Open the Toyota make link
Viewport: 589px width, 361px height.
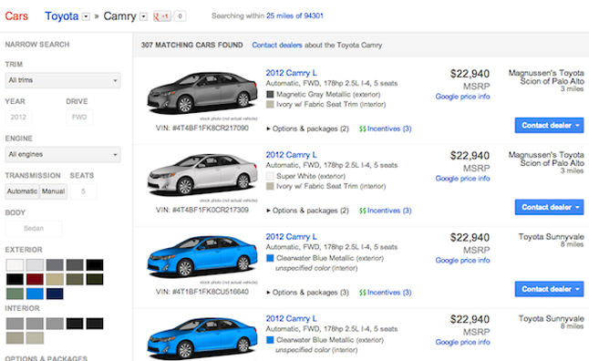coord(62,16)
